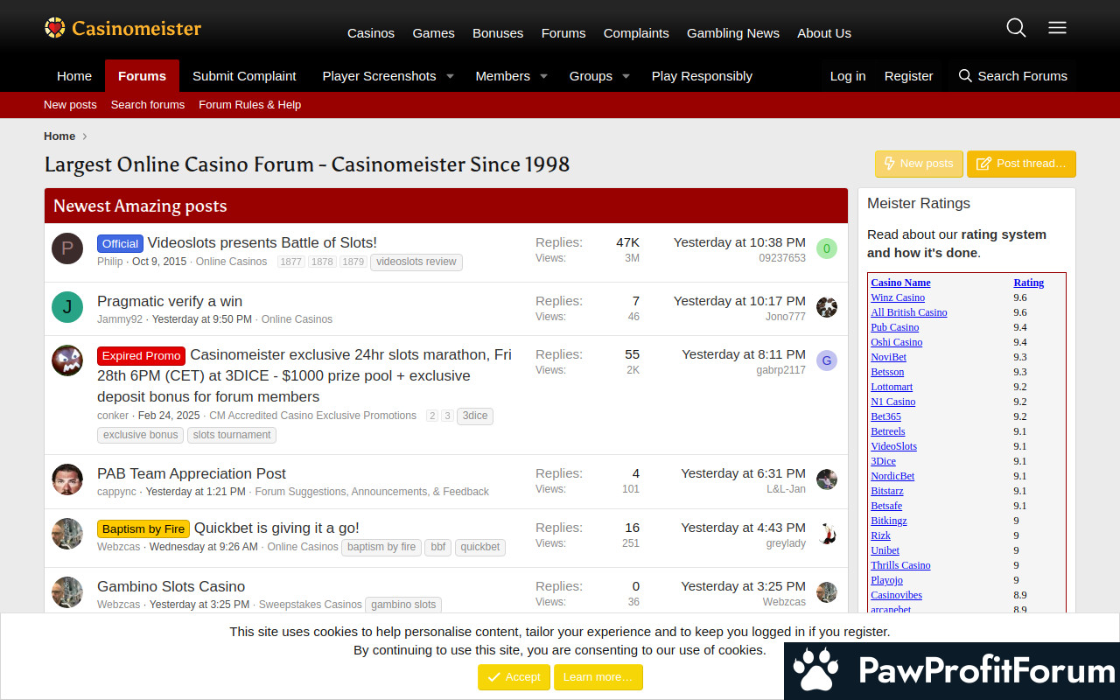
Task: Click Learn more about cookies
Action: (598, 677)
